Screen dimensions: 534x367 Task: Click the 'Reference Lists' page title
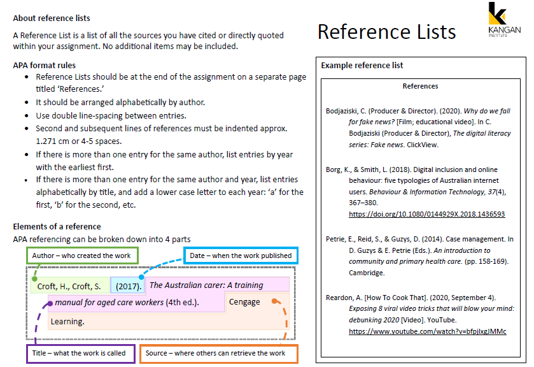click(386, 32)
